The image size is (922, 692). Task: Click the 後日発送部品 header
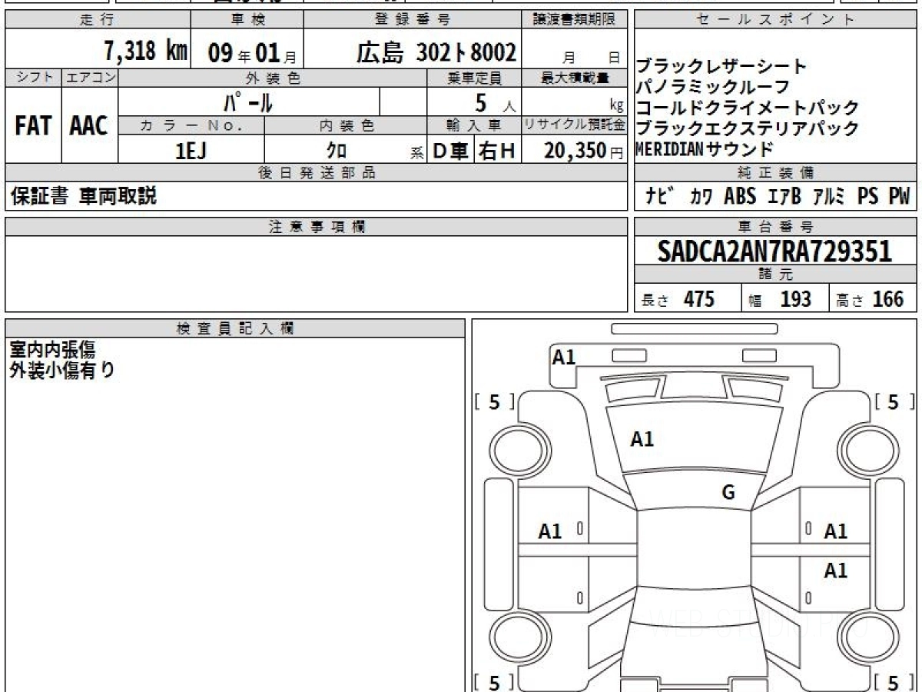pos(317,173)
